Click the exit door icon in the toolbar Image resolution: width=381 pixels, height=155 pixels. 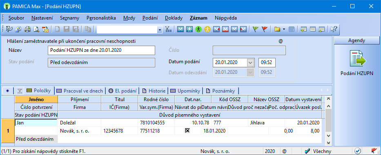[x=9, y=29]
